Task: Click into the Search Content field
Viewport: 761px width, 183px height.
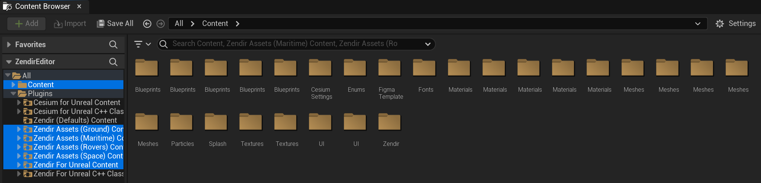Action: tap(290, 44)
